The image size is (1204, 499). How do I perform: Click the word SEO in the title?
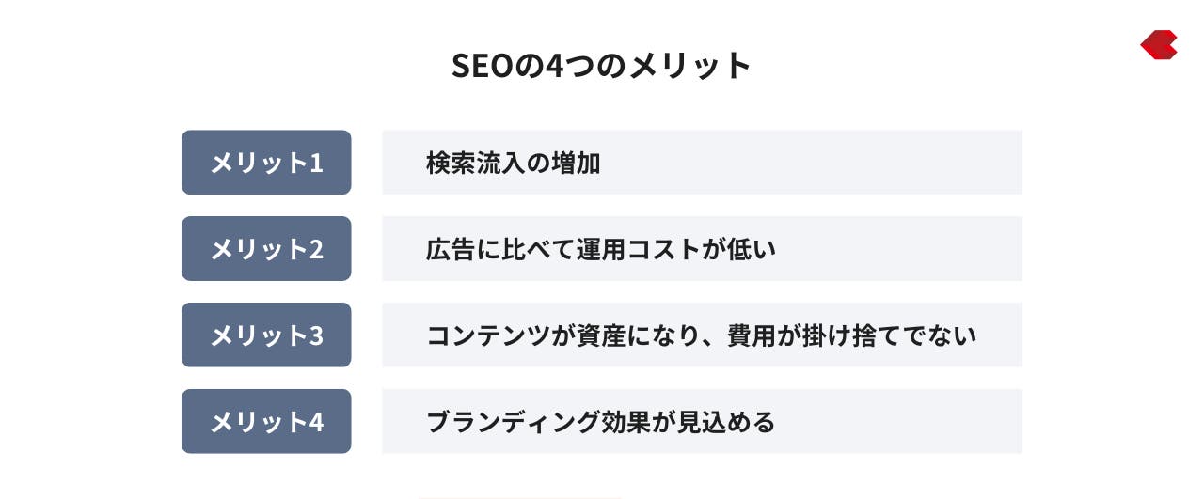[483, 66]
